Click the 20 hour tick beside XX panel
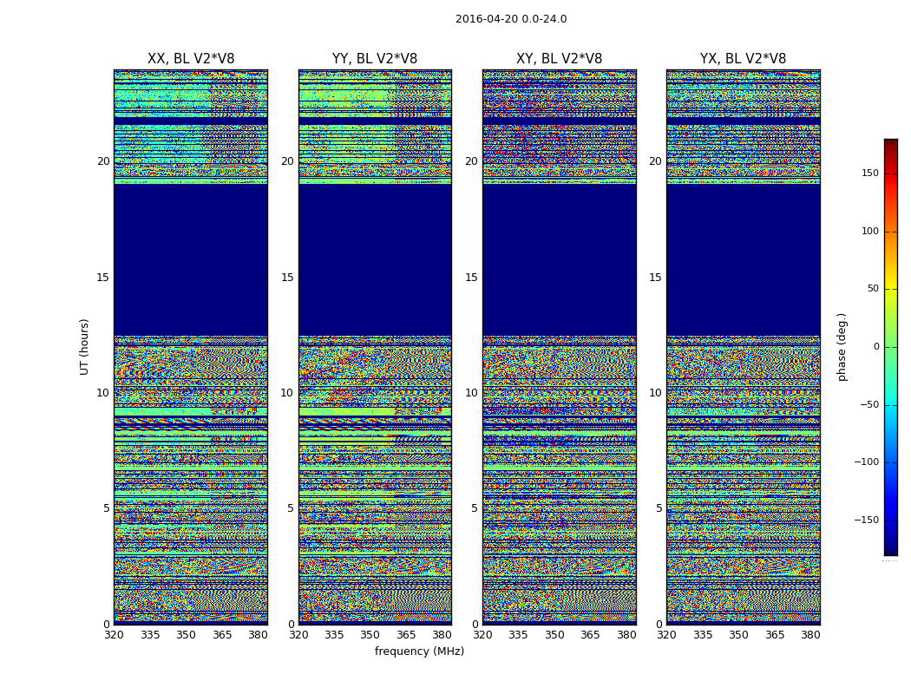 [103, 161]
